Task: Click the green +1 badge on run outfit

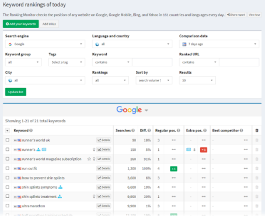Action: click(x=173, y=169)
